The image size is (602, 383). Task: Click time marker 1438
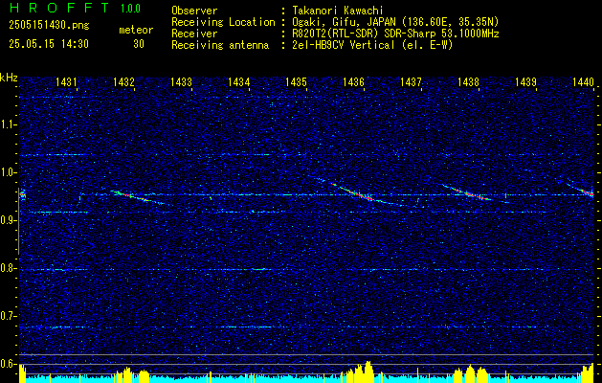point(468,81)
